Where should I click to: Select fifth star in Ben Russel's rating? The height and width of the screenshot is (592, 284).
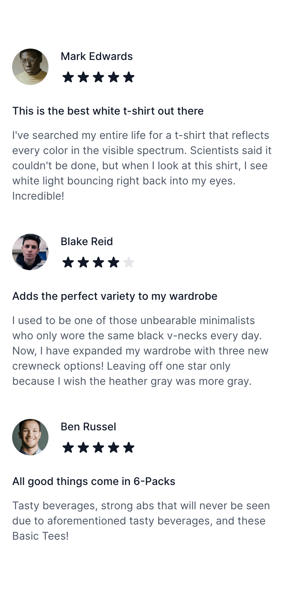[129, 447]
